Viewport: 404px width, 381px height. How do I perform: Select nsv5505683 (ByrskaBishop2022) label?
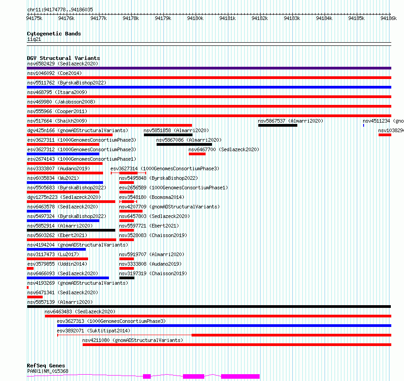67,188
